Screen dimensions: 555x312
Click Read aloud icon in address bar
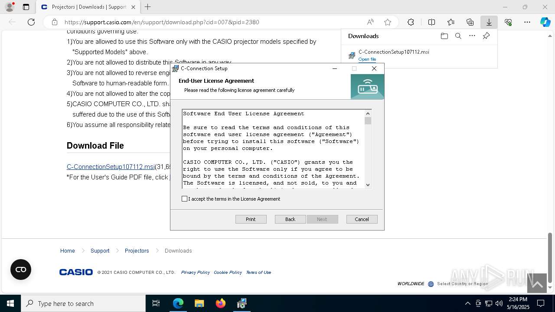pos(370,22)
